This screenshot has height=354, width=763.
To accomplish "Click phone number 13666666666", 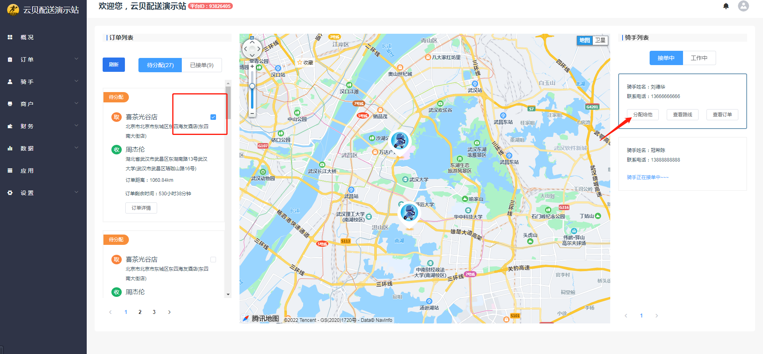I will pyautogui.click(x=666, y=96).
